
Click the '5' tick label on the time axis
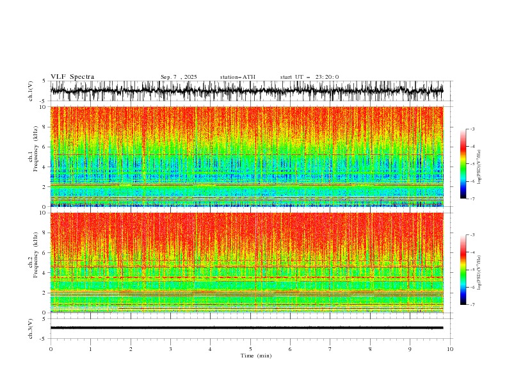point(250,349)
